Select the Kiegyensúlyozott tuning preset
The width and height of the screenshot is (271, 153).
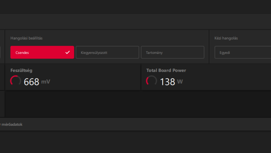pyautogui.click(x=107, y=52)
